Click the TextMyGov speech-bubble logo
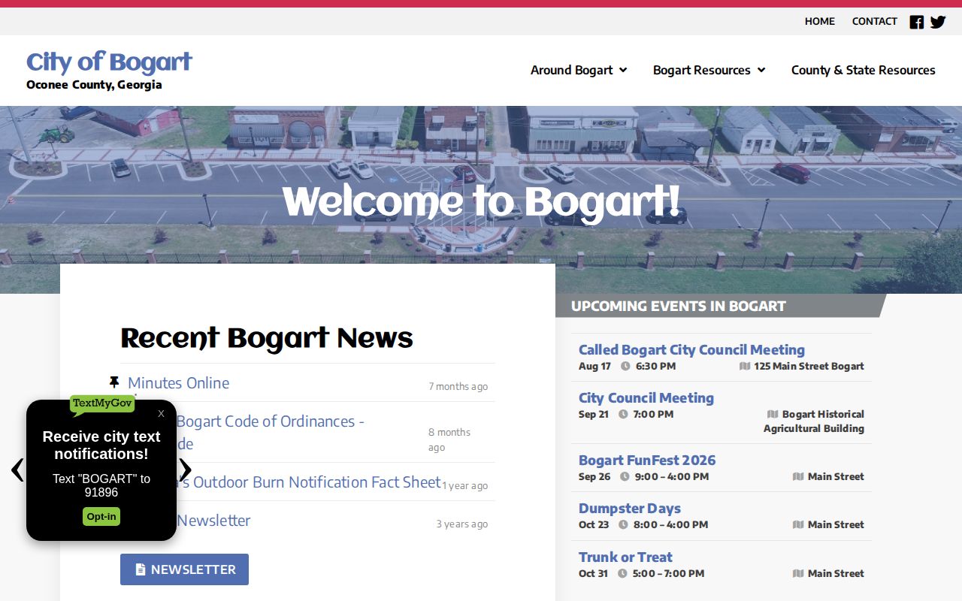This screenshot has width=962, height=601. coord(102,404)
